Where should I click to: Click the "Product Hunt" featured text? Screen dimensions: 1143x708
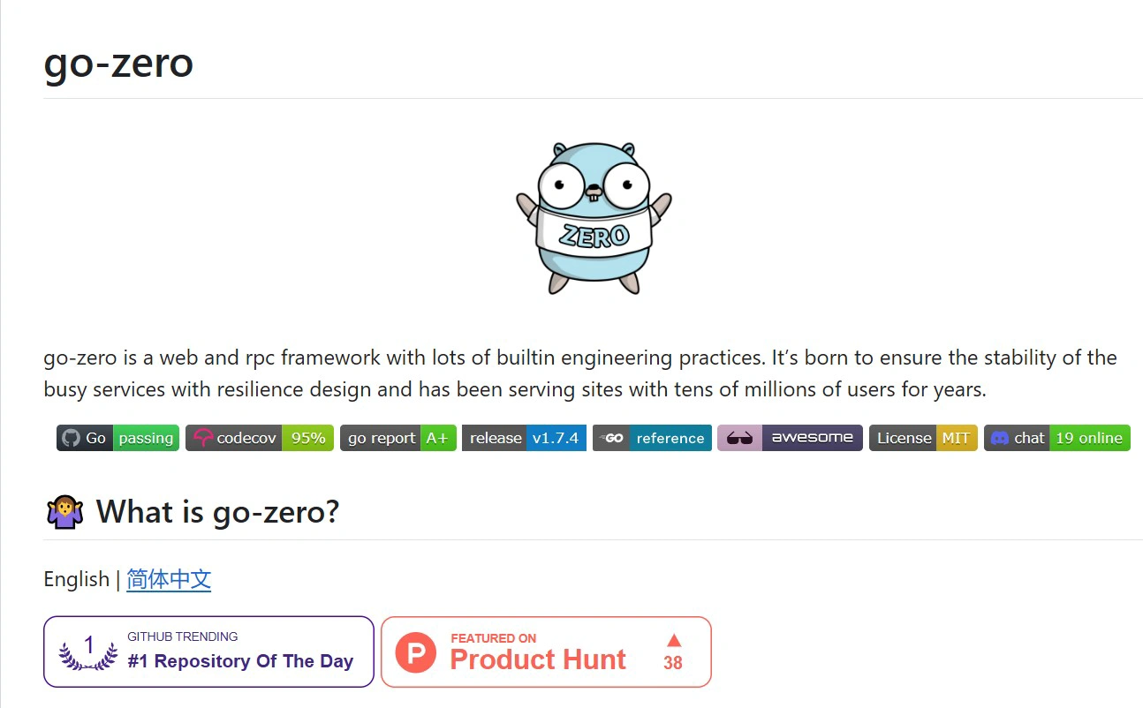click(x=538, y=659)
